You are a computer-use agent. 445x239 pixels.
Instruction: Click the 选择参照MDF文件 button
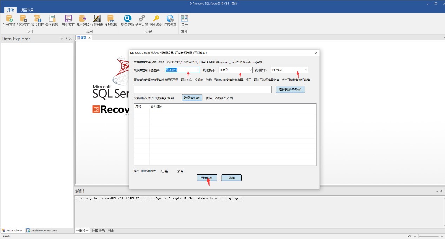290,89
